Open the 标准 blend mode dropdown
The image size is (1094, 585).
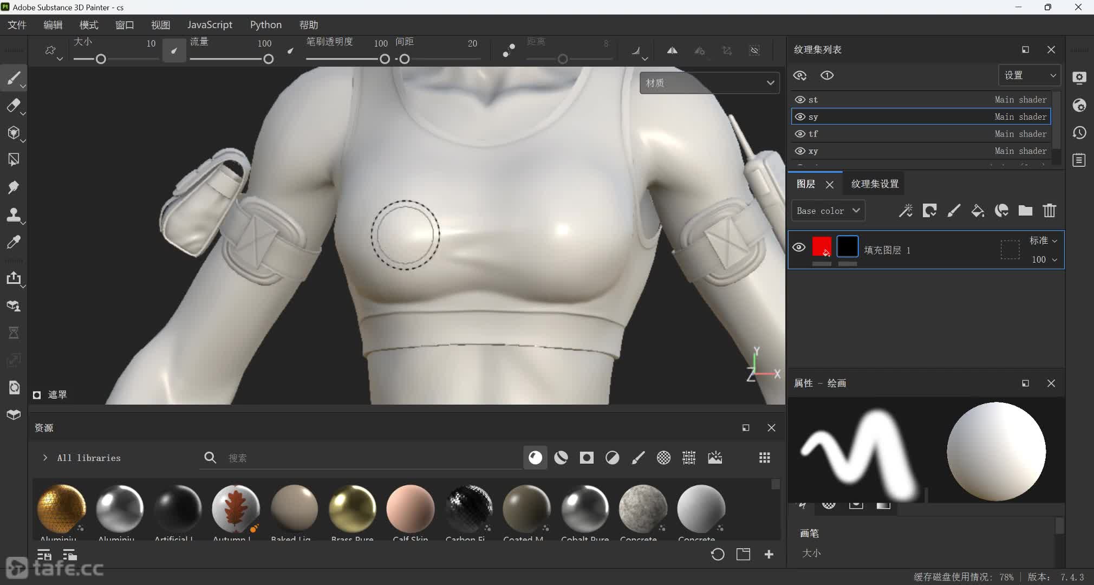point(1043,240)
